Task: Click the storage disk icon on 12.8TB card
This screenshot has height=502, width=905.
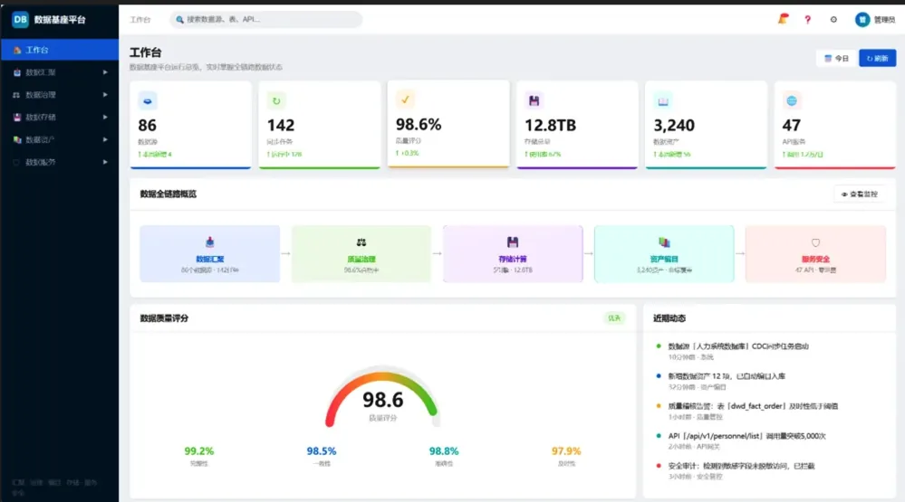Action: coord(534,101)
